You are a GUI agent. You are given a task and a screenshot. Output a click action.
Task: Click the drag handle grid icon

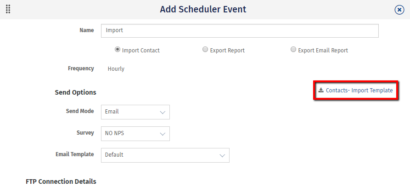click(8, 9)
